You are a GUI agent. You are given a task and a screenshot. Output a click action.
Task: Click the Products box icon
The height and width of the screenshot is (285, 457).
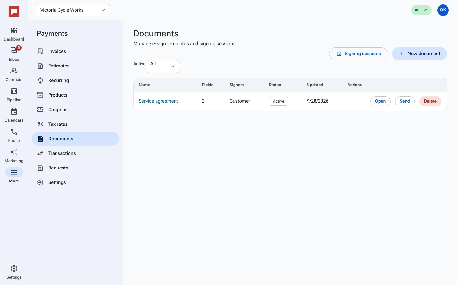point(40,95)
